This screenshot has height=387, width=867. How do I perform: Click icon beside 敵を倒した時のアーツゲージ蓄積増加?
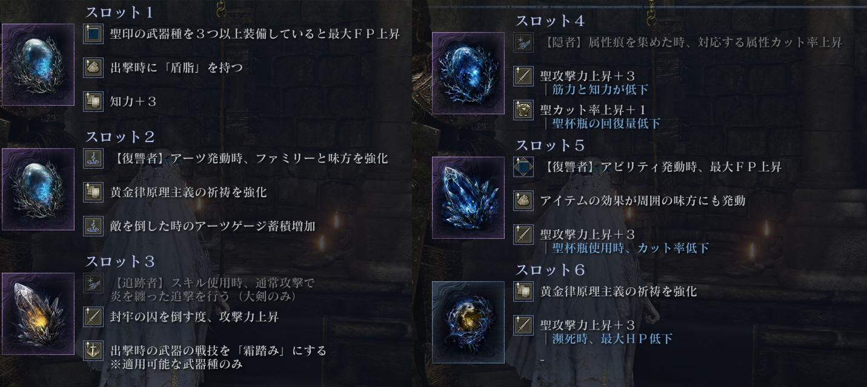coord(93,226)
